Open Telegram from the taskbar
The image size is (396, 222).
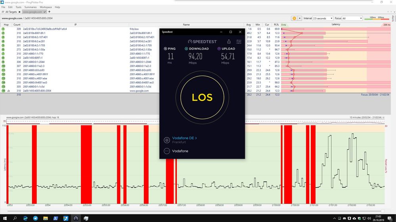point(35,218)
